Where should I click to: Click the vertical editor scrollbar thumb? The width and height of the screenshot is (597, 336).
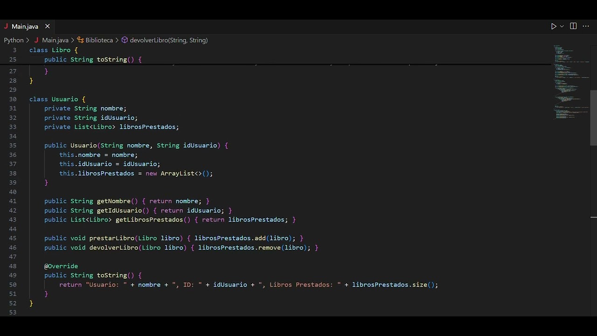pos(594,118)
